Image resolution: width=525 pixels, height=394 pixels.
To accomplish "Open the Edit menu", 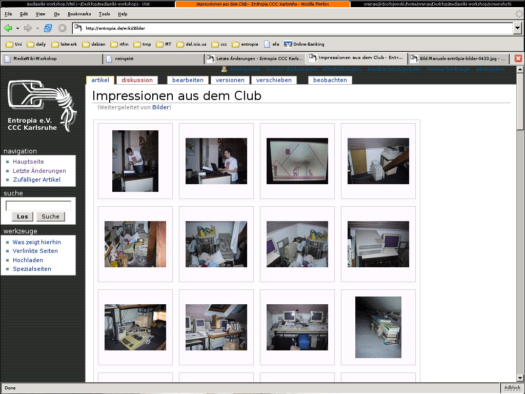I will (x=24, y=14).
